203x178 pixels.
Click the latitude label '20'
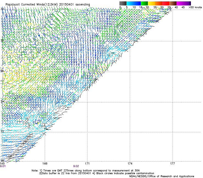click(x=2, y=160)
